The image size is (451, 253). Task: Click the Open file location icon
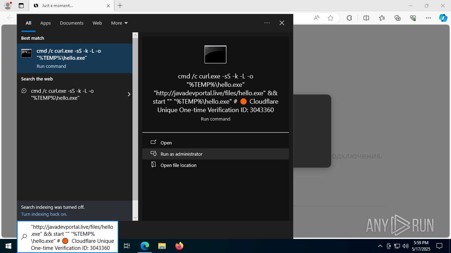click(153, 165)
